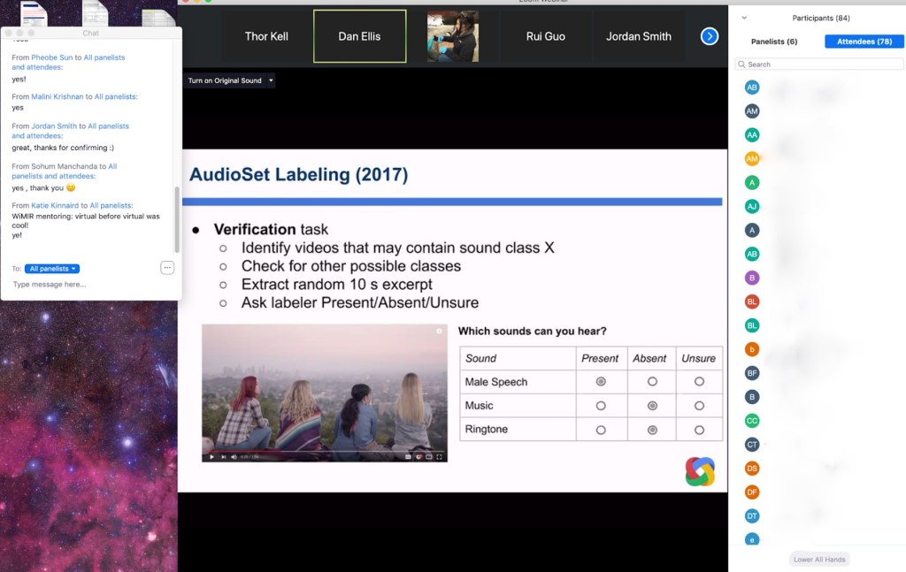Click the theater mode icon in slide video
906x572 pixels.
pos(429,456)
